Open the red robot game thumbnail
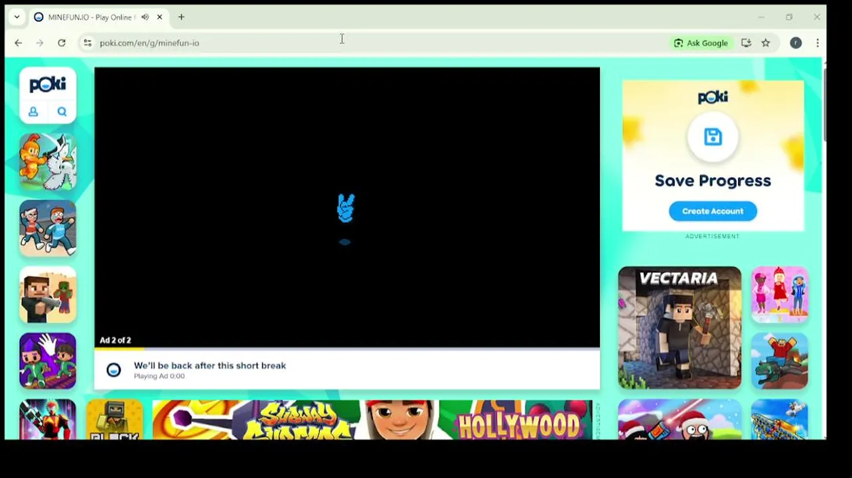The width and height of the screenshot is (852, 478). (48, 420)
